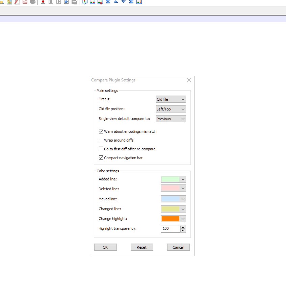The height and width of the screenshot is (299, 286).
Task: Click the green Added line swatch
Action: [x=170, y=179]
